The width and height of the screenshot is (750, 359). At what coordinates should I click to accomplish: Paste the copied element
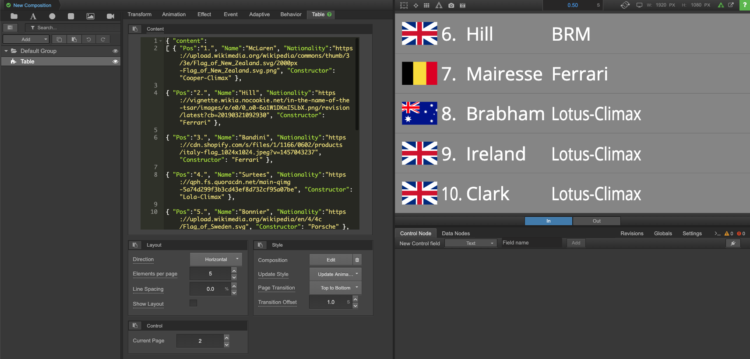[x=74, y=39]
